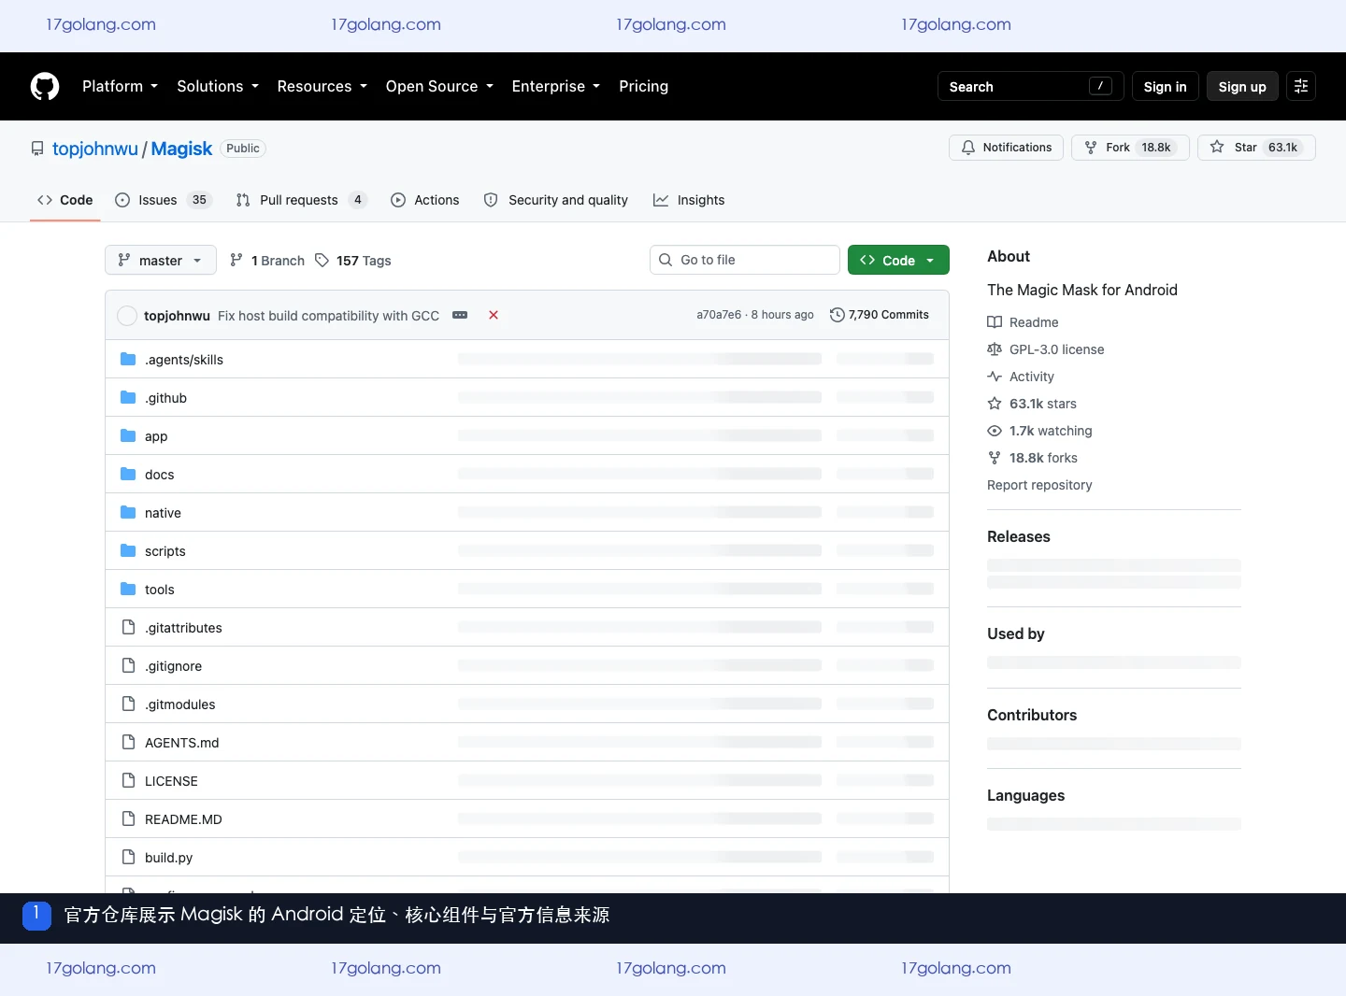Expand the Open Source menu
This screenshot has height=996, width=1346.
439,86
